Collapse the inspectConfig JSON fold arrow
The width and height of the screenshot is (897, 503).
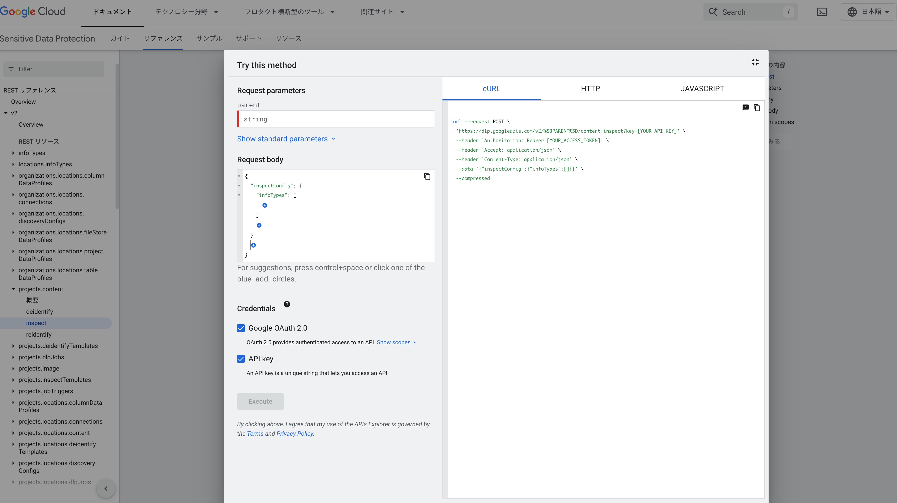pyautogui.click(x=239, y=186)
